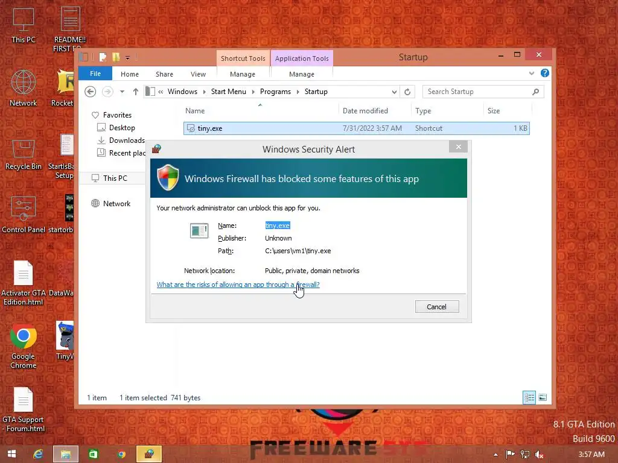Open Recent places in navigation pane
The image size is (618, 463).
tap(121, 153)
